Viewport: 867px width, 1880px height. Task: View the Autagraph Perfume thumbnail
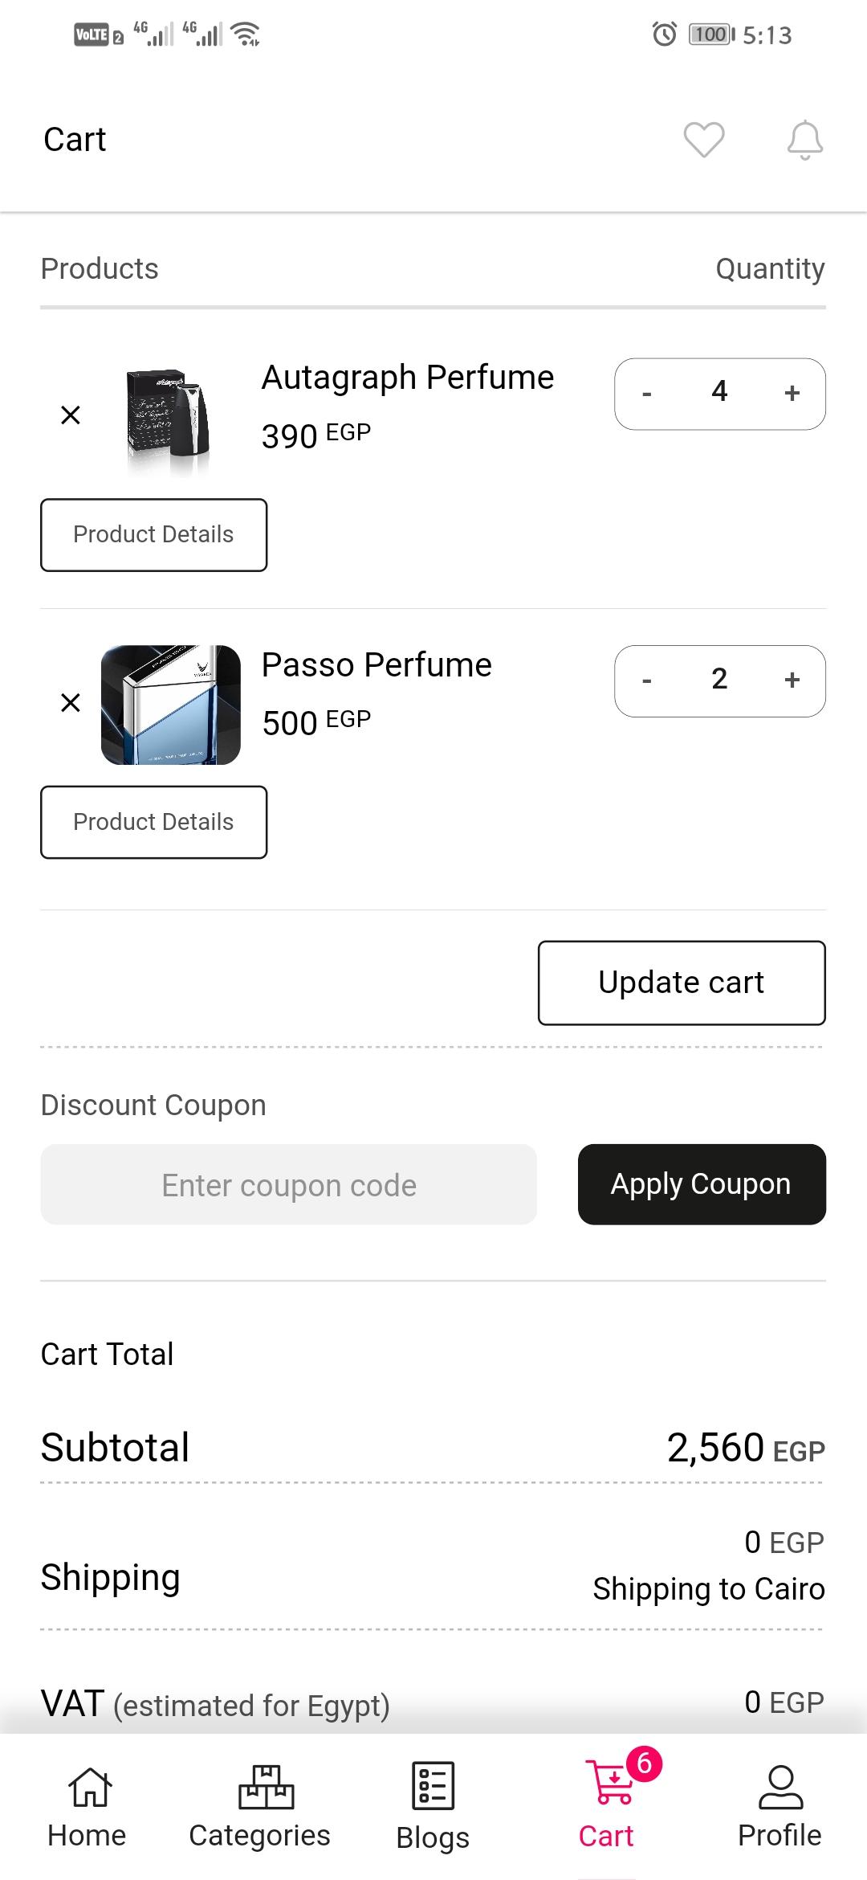pyautogui.click(x=169, y=421)
